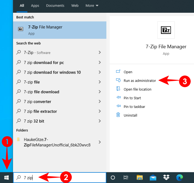Switch to the Documents tab

(55, 6)
